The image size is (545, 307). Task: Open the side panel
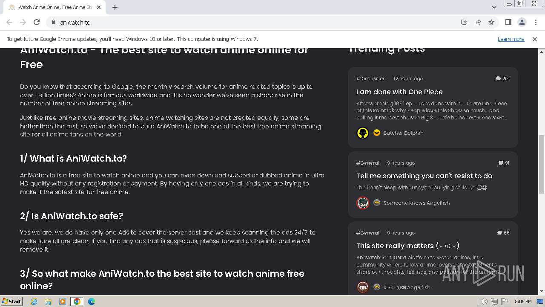[508, 22]
